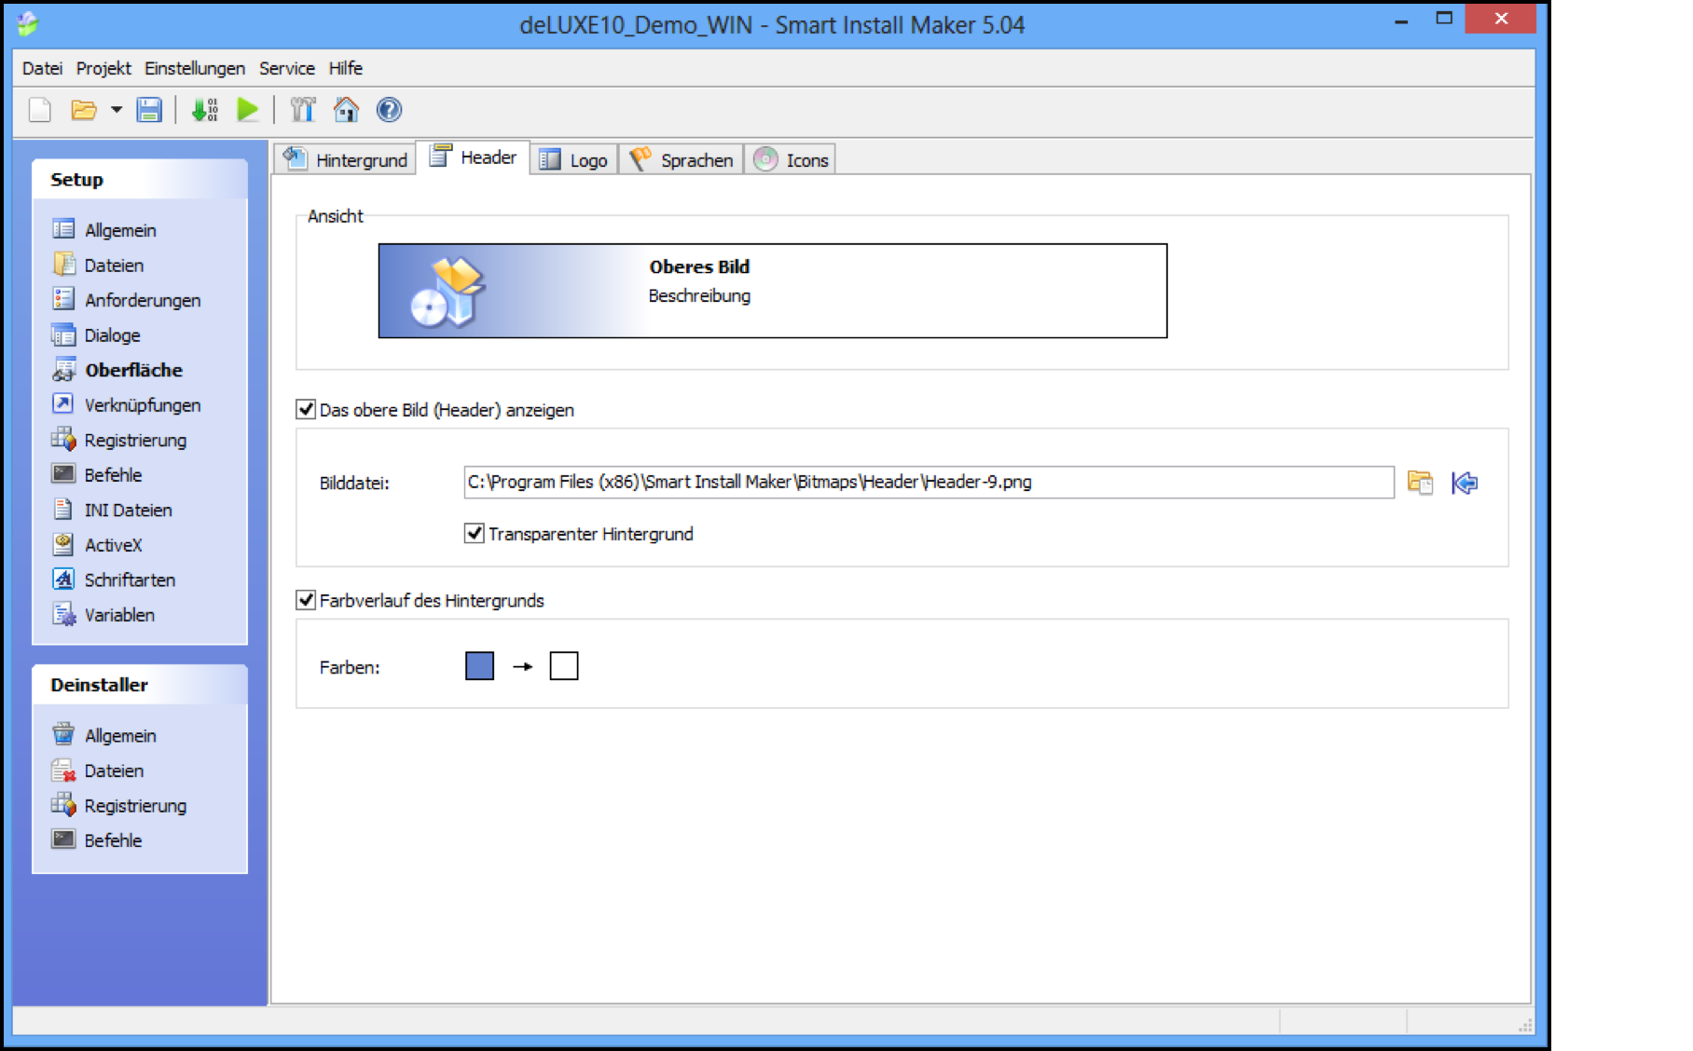This screenshot has width=1693, height=1051.
Task: Click the blue help question mark icon
Action: (x=389, y=110)
